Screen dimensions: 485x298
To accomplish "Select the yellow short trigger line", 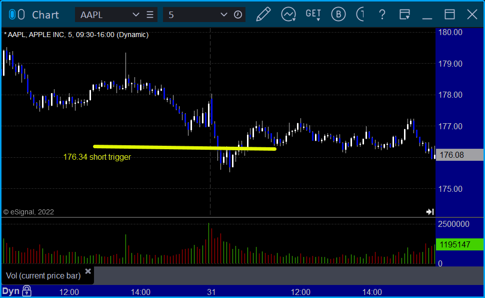I will tap(184, 148).
